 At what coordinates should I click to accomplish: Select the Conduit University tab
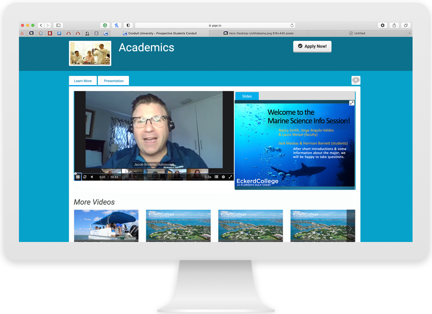point(160,33)
